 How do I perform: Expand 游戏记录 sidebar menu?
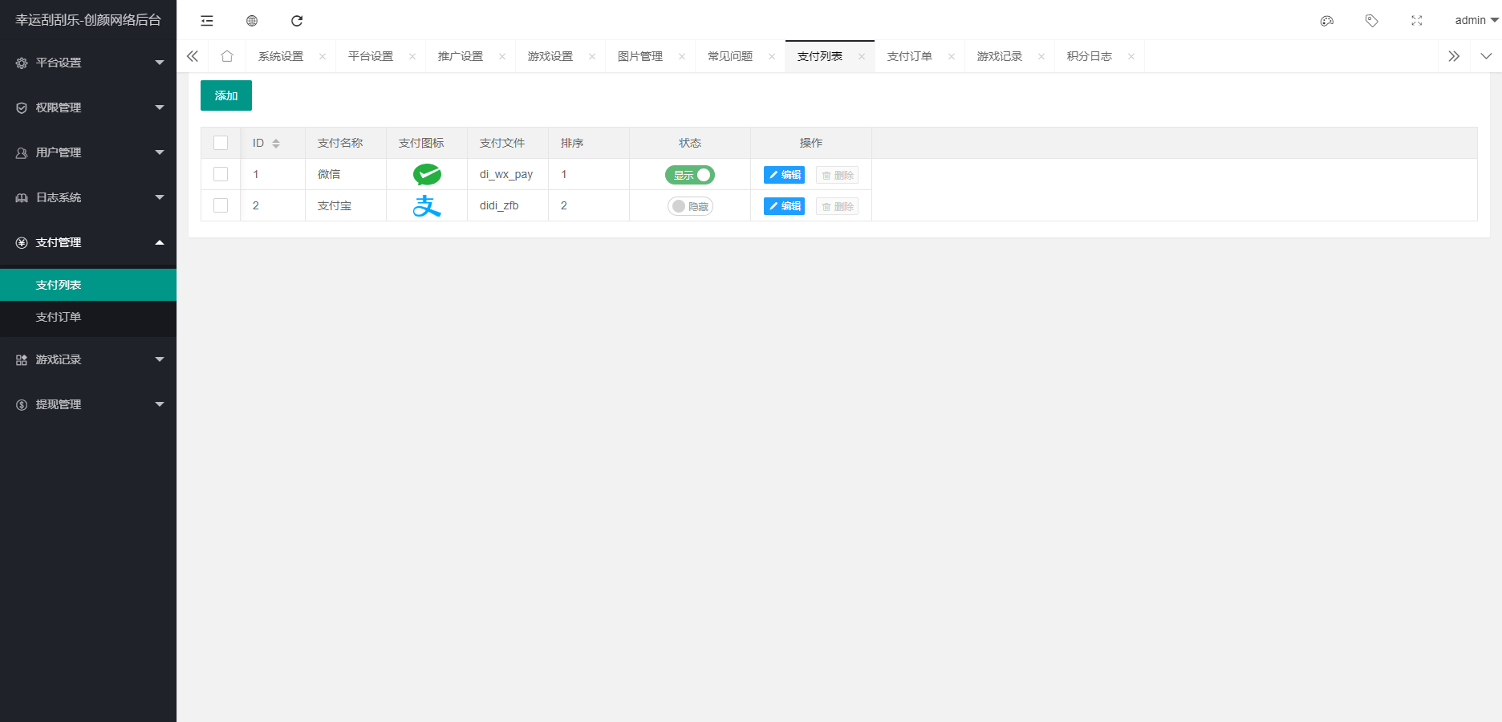click(88, 359)
